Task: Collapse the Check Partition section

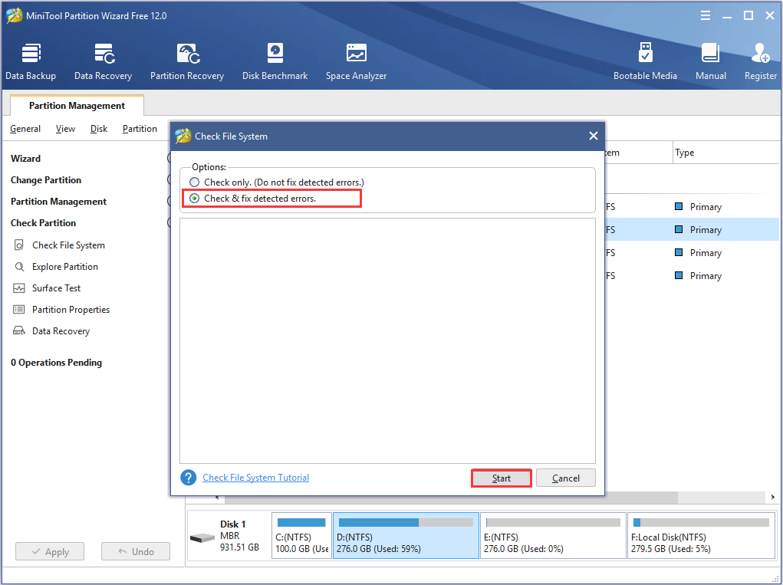Action: click(44, 222)
